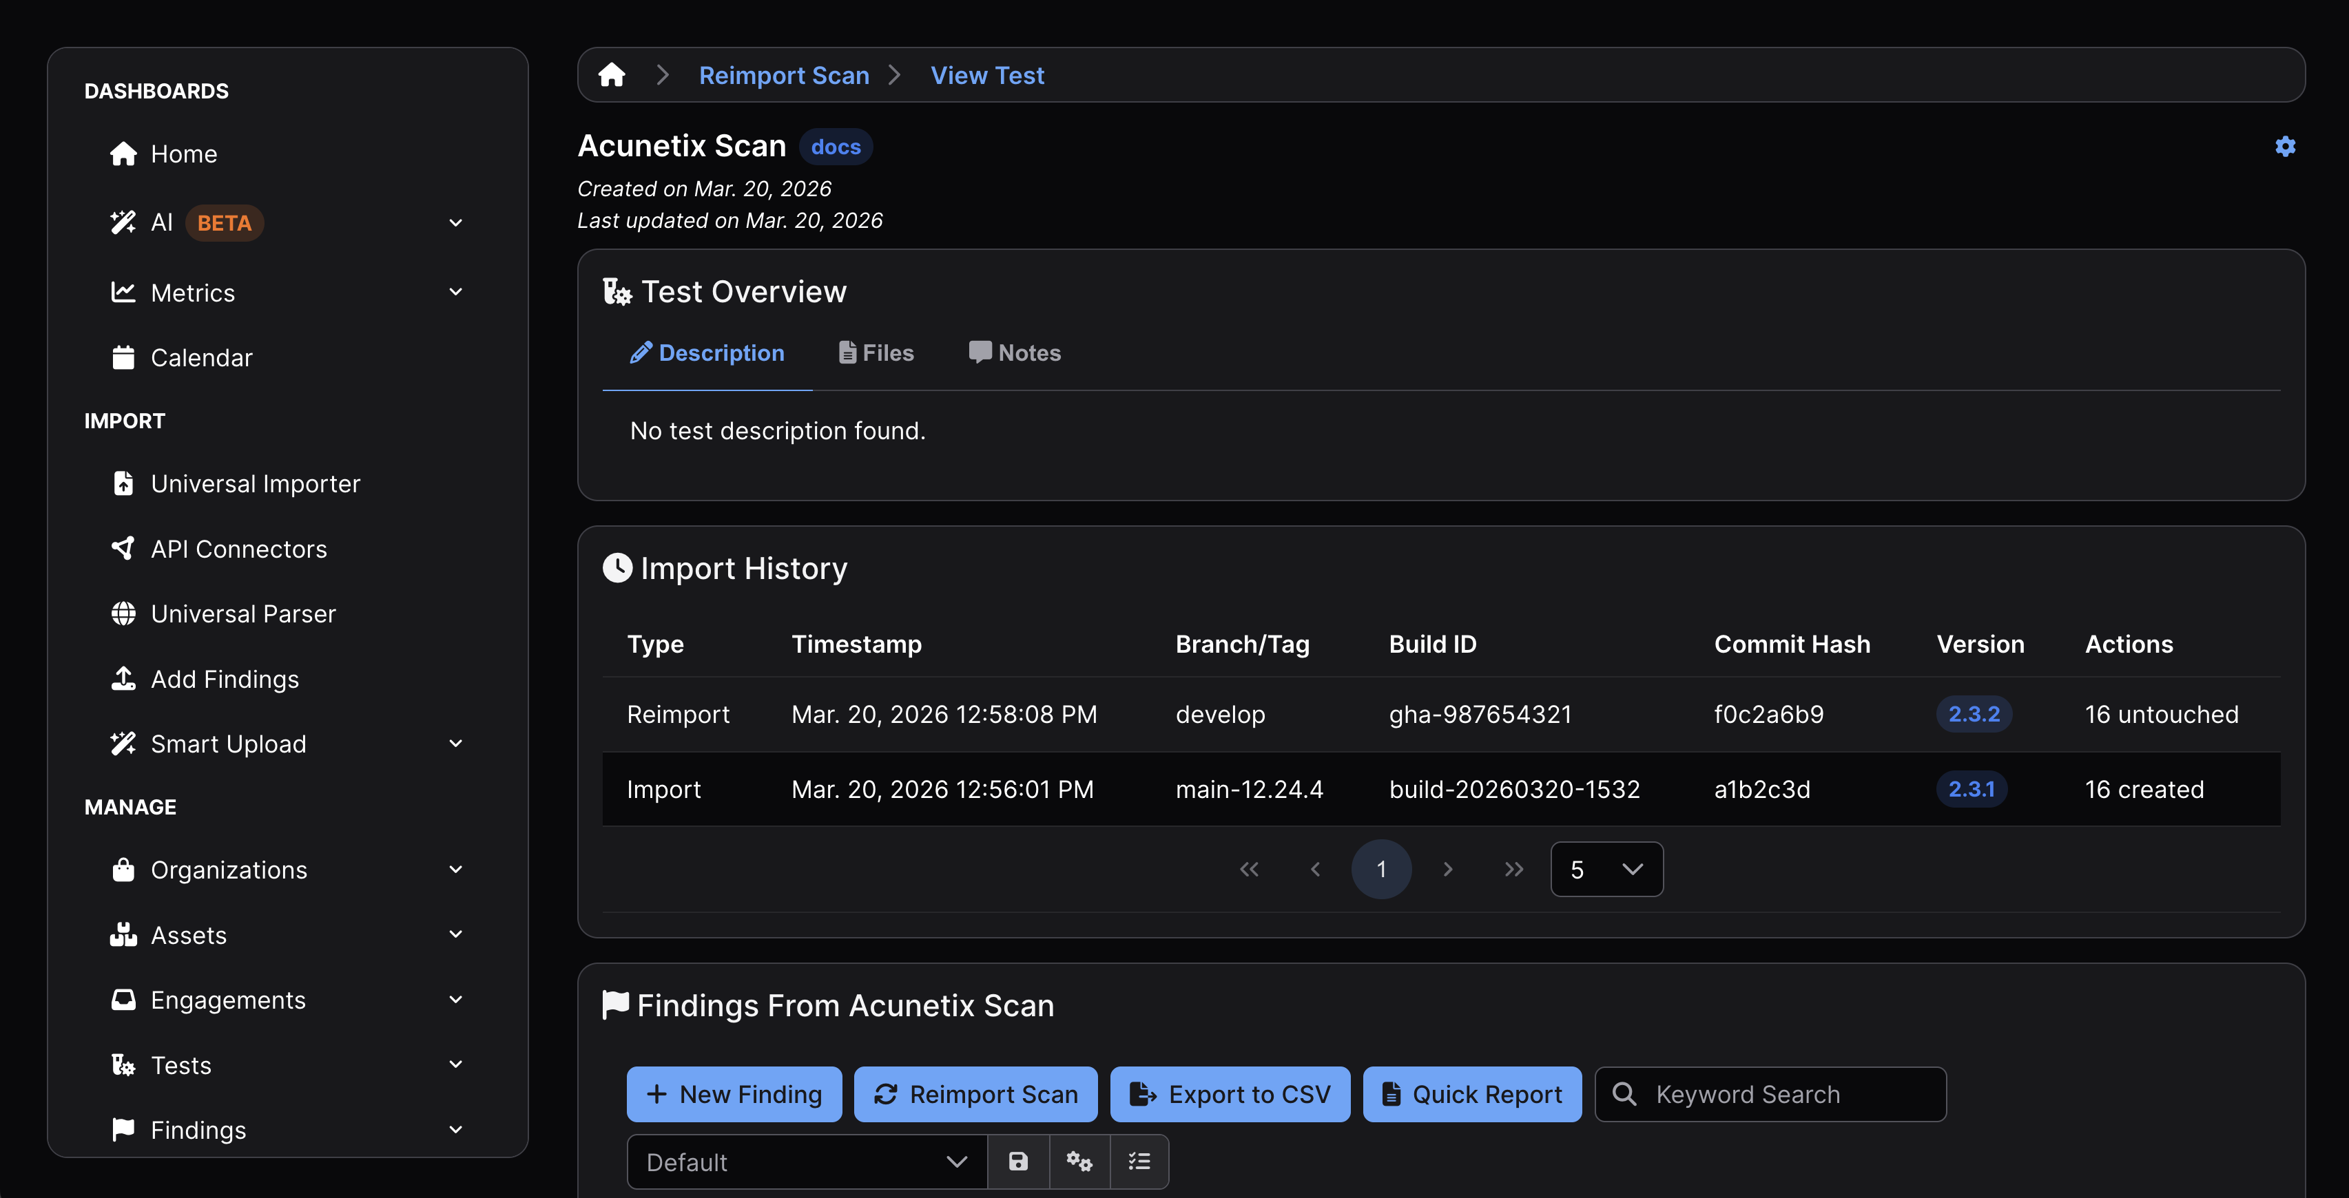This screenshot has width=2349, height=1198.
Task: Switch to the Files tab
Action: click(876, 353)
